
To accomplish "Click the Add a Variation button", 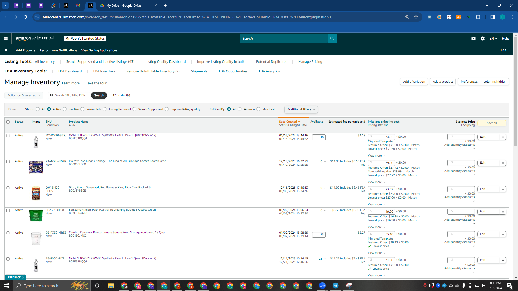I will (x=414, y=82).
